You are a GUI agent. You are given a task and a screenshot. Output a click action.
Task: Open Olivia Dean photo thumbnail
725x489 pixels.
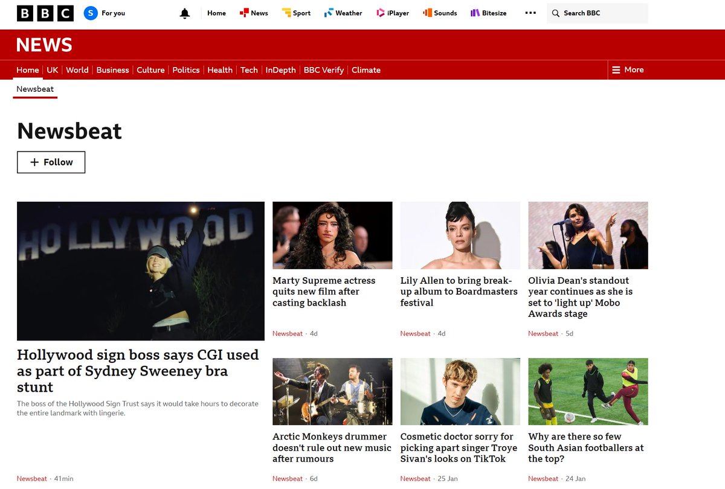coord(588,235)
